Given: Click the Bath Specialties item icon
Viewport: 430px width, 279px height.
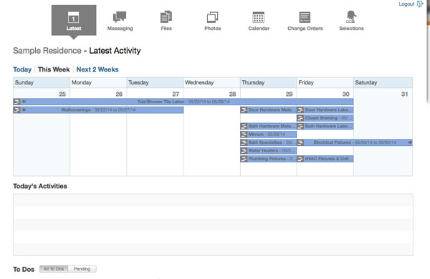Looking at the screenshot, I should pyautogui.click(x=244, y=142).
